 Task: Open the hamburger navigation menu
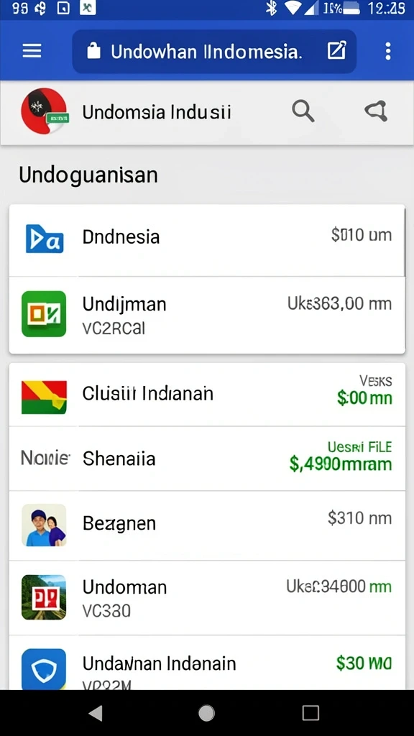(x=32, y=51)
